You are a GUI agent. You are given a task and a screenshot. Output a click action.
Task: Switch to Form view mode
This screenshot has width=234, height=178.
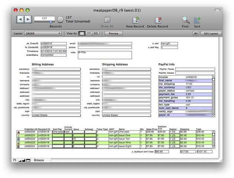82,33
